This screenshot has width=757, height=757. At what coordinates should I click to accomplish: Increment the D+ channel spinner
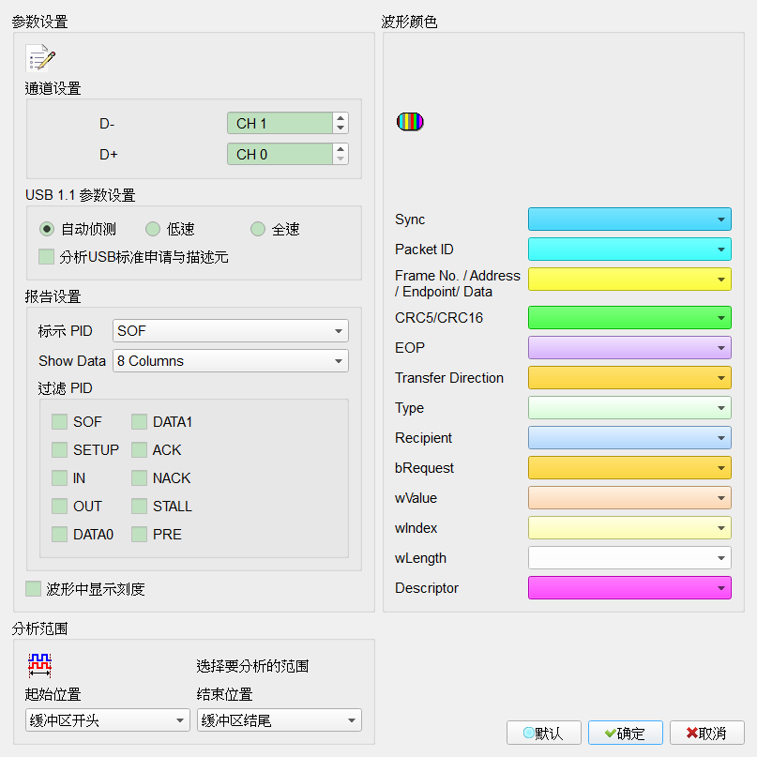pyautogui.click(x=341, y=149)
